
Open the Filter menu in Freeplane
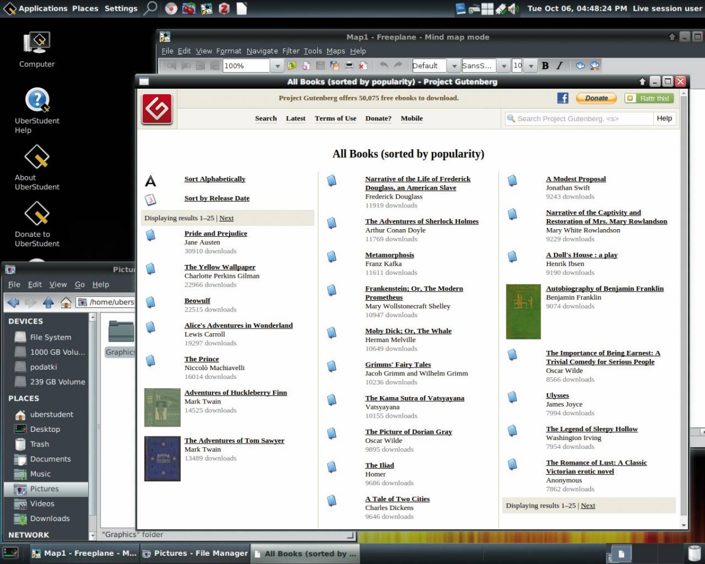click(x=291, y=51)
